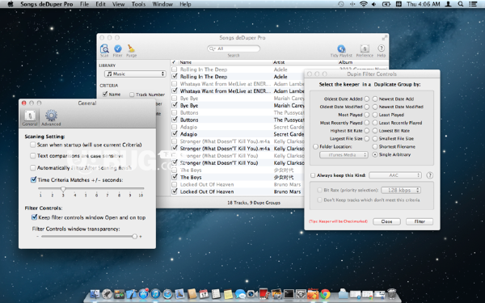Open Terminal from the dock
Screen dimensions: 485x303
[289, 294]
